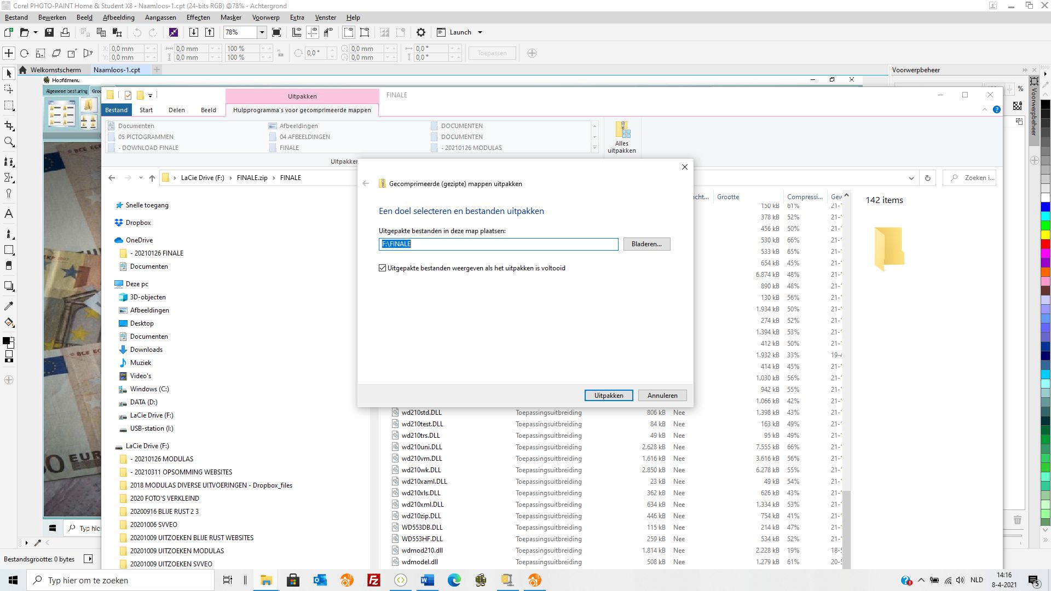Click the Export up-arrow icon
The width and height of the screenshot is (1051, 591).
point(210,32)
